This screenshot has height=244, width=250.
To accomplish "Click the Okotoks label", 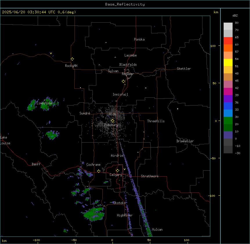I will (x=119, y=203).
